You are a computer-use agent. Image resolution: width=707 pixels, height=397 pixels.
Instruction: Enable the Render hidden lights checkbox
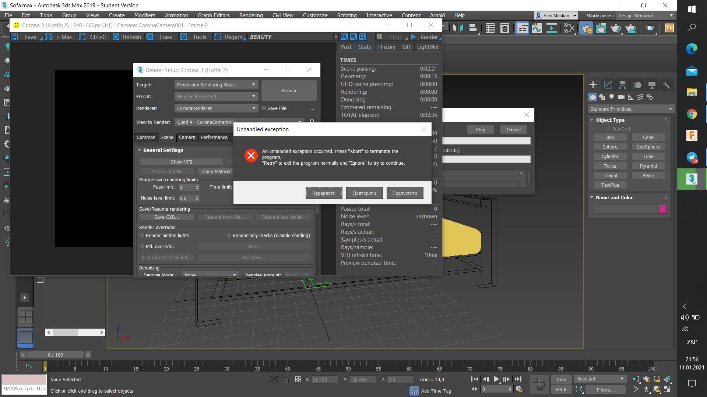pyautogui.click(x=142, y=235)
